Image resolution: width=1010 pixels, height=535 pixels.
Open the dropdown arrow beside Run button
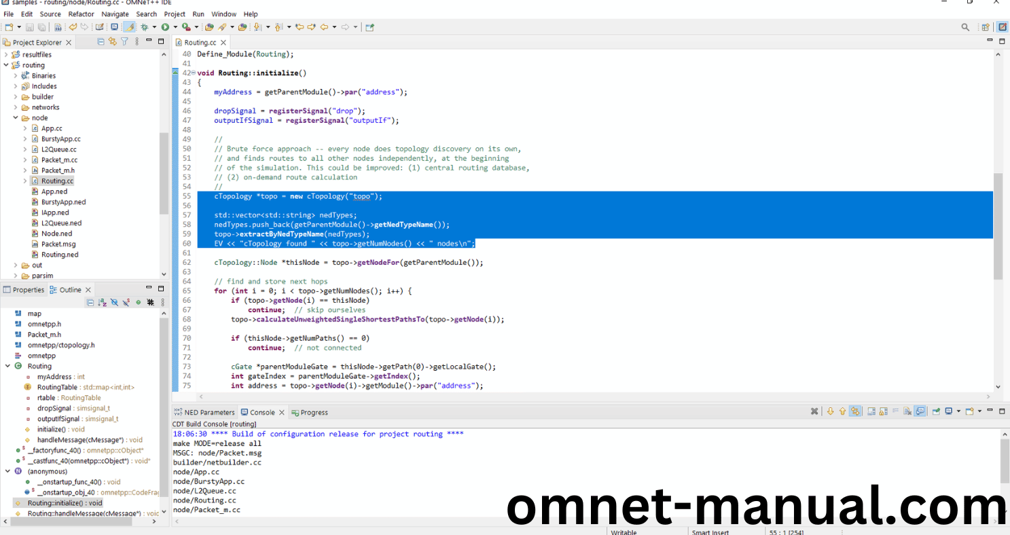tap(175, 27)
